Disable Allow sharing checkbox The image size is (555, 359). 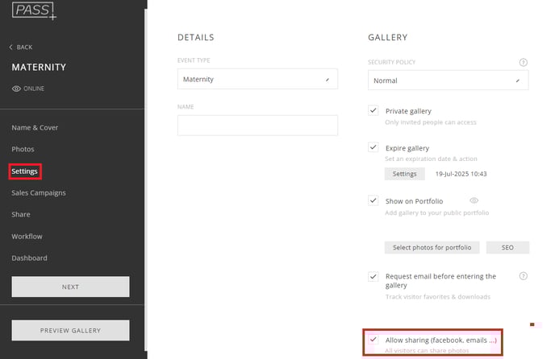(373, 339)
